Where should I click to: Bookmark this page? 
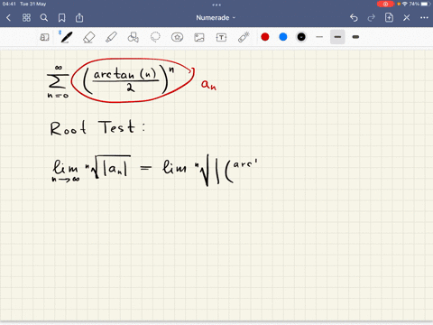coord(61,18)
